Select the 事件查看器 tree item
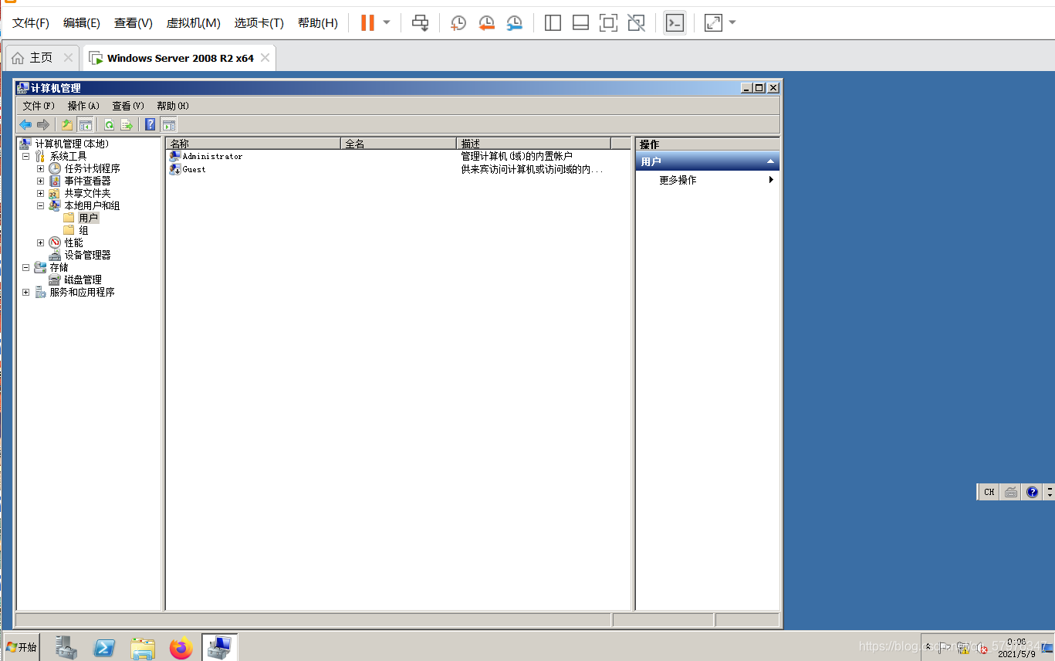This screenshot has width=1055, height=661. coord(87,181)
